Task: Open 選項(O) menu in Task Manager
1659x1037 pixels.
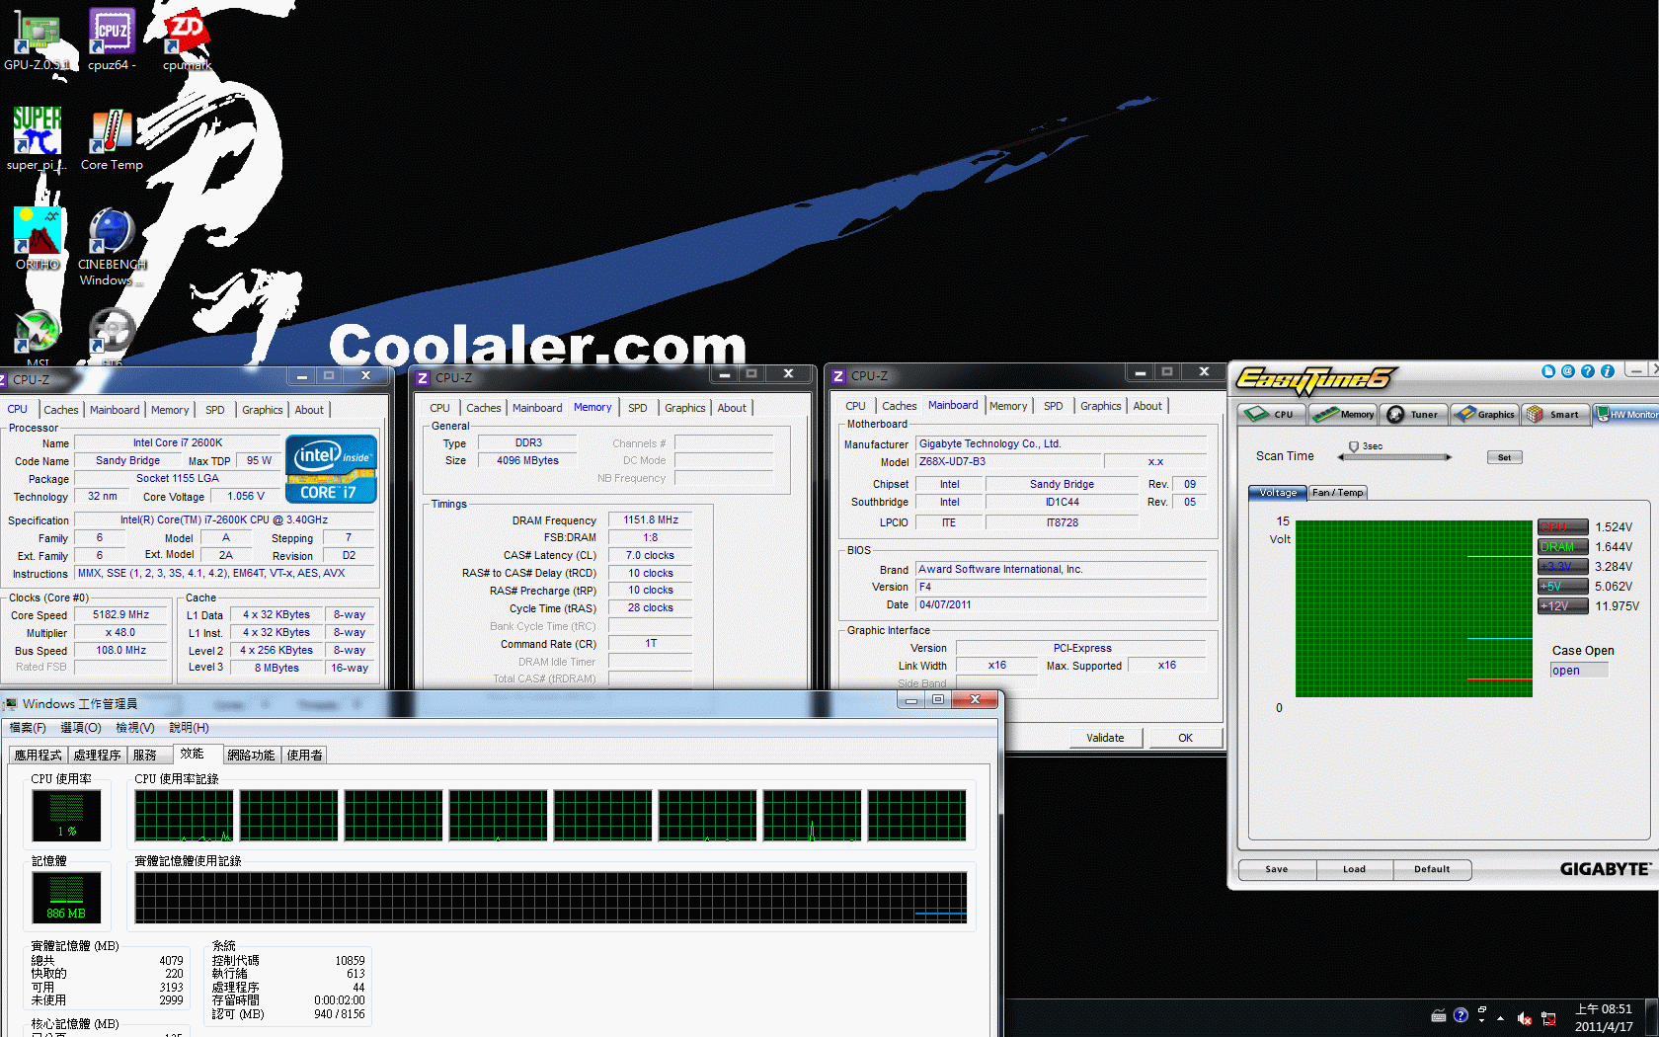Action: pos(81,728)
